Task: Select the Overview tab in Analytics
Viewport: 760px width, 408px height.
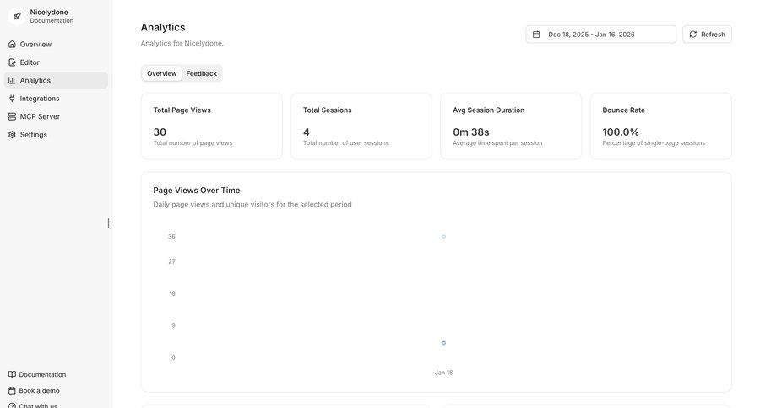Action: pos(161,73)
